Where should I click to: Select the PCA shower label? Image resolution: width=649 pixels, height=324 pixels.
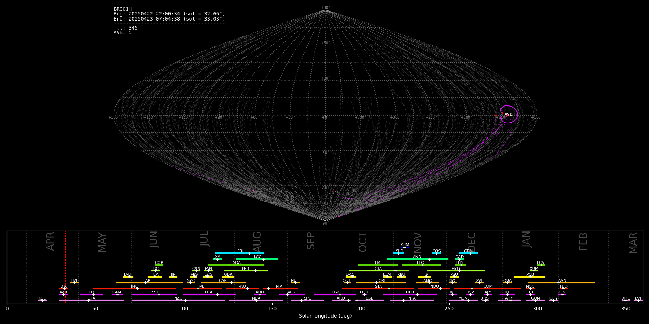pos(209,292)
